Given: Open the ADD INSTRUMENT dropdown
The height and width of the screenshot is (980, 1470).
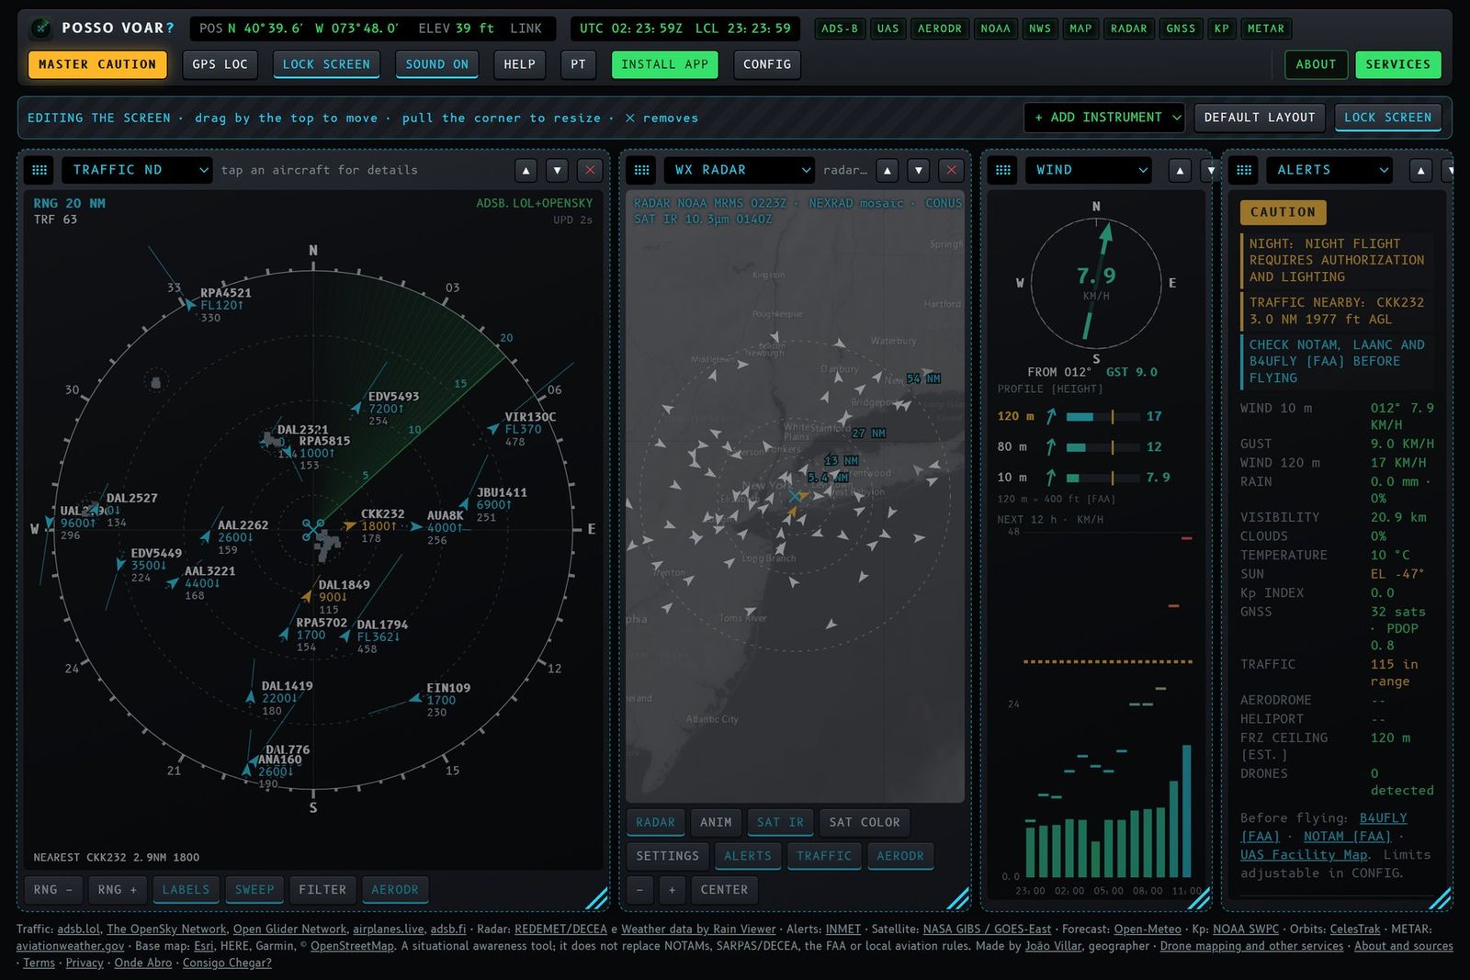Looking at the screenshot, I should pyautogui.click(x=1105, y=118).
